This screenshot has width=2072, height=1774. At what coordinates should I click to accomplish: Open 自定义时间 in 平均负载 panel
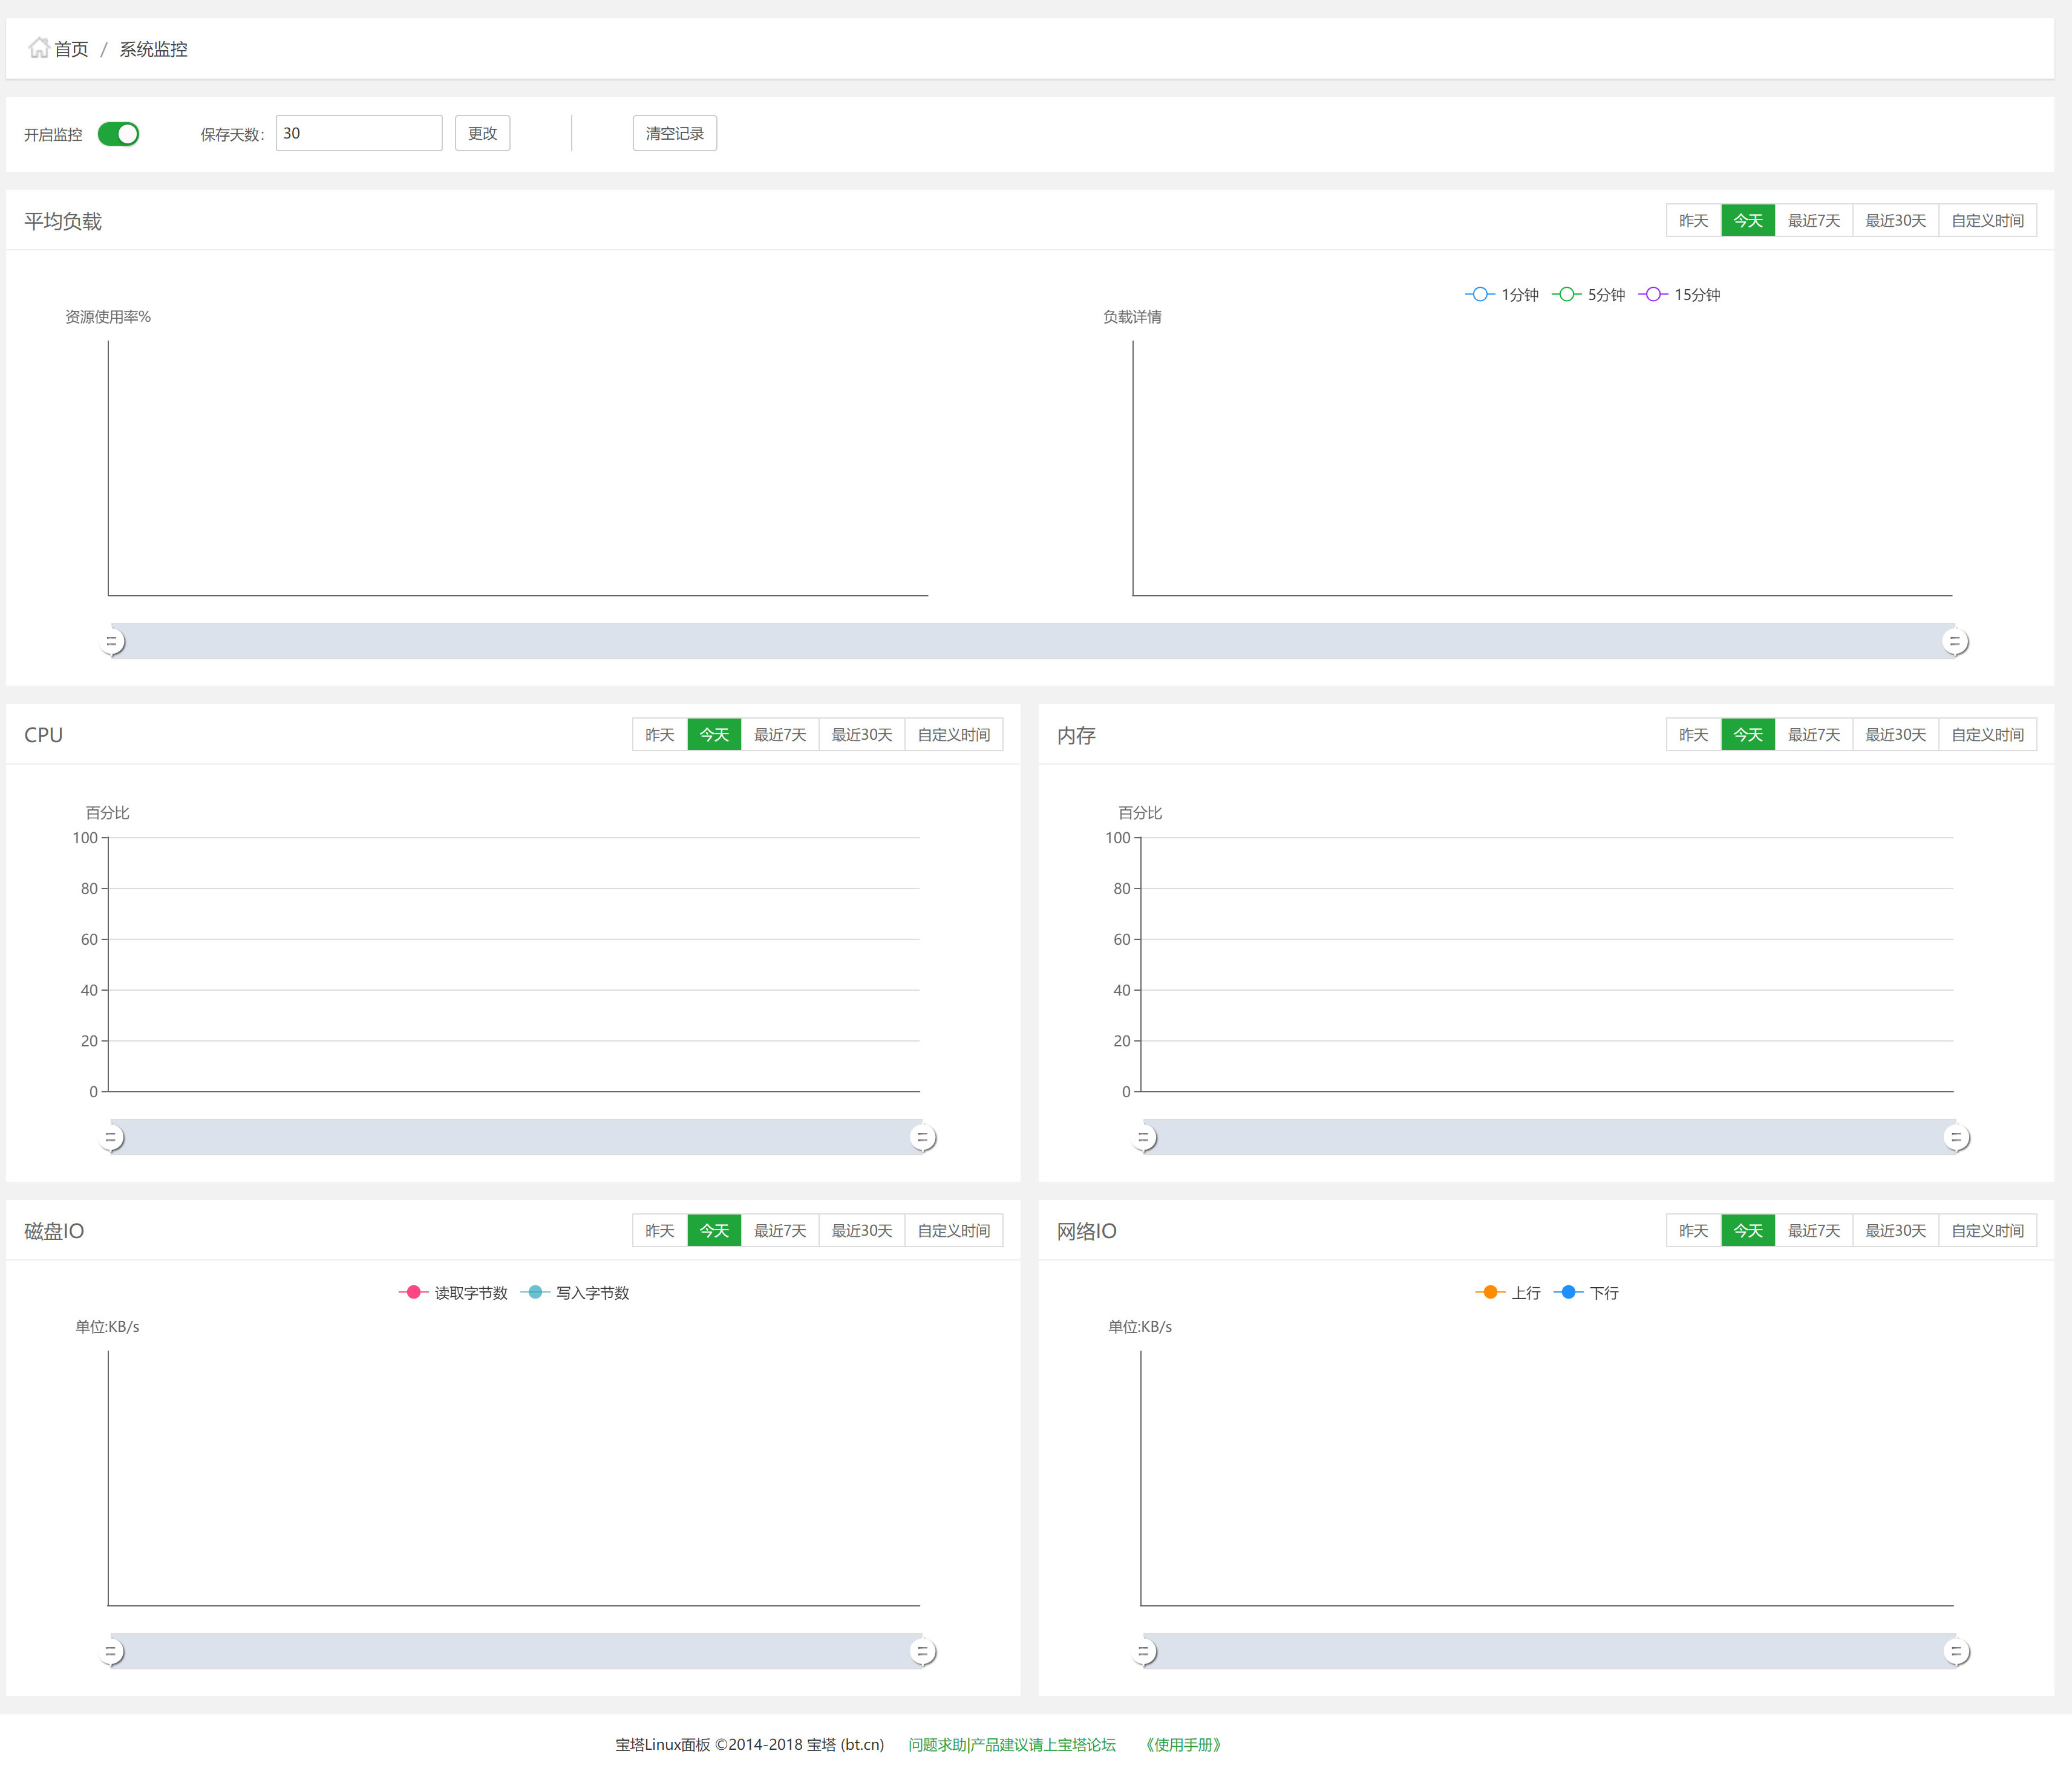point(1987,220)
